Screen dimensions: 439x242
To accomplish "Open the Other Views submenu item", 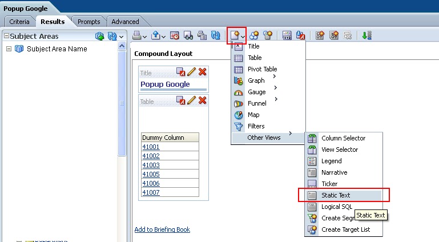I will 268,138.
